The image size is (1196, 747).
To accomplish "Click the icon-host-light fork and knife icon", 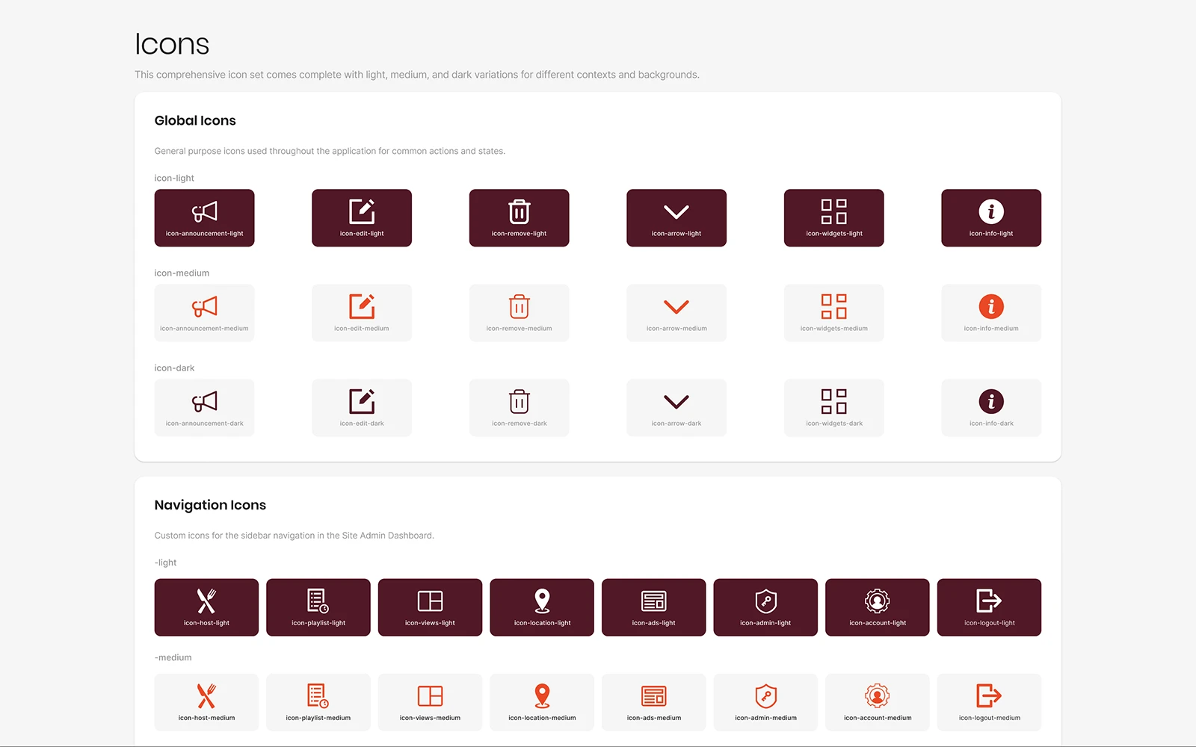I will coord(206,601).
